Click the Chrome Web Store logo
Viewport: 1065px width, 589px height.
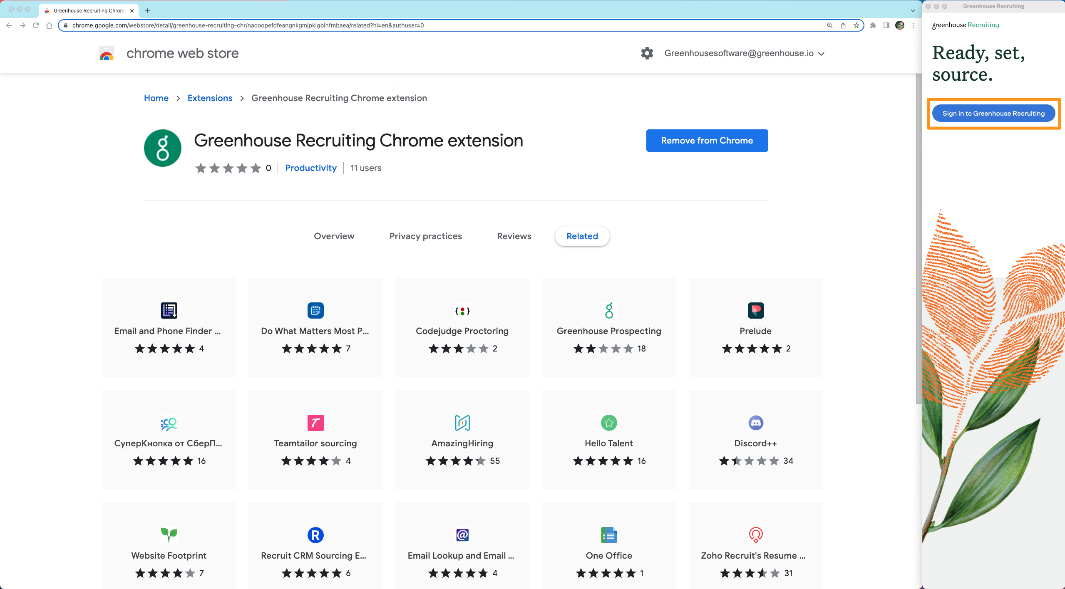click(x=107, y=53)
